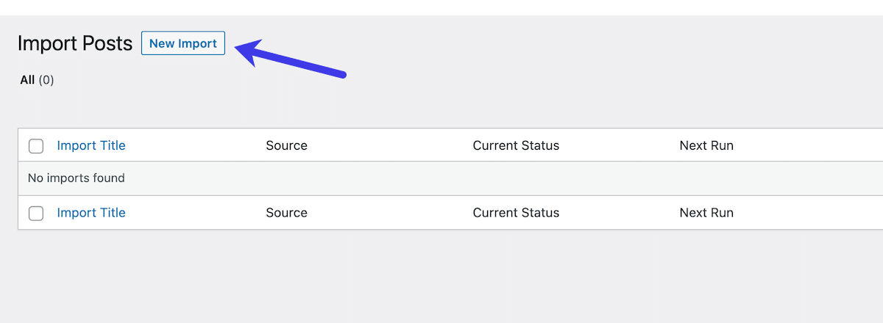Tick the select-all checkbox in table header
Image resolution: width=883 pixels, height=323 pixels.
[36, 146]
